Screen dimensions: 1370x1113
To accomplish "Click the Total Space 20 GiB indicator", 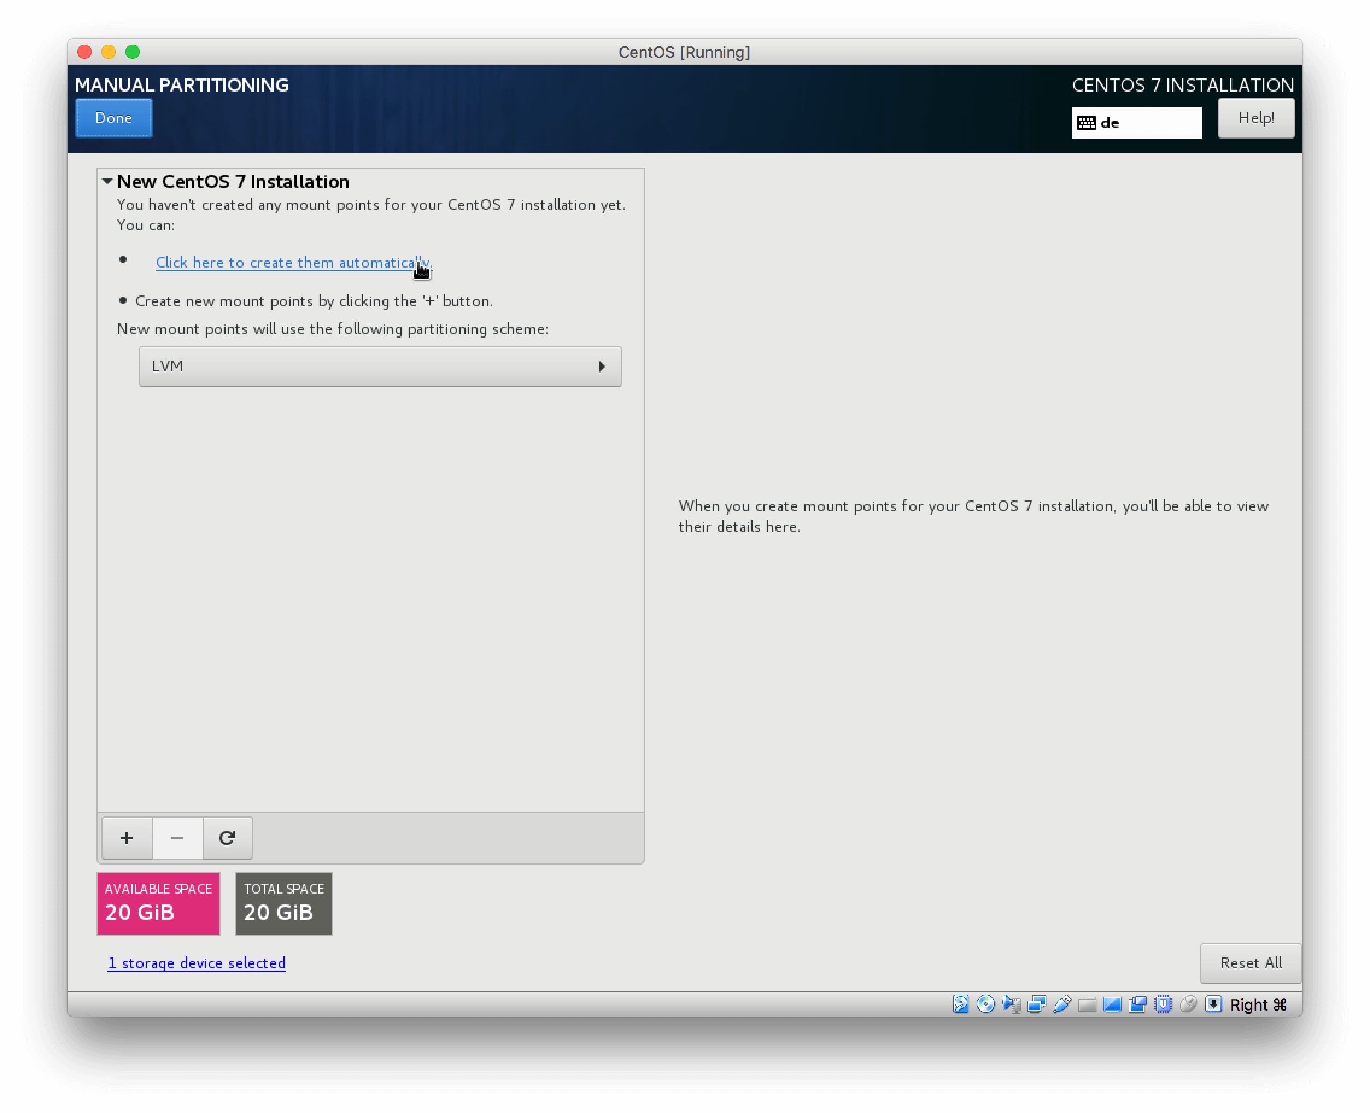I will (284, 903).
